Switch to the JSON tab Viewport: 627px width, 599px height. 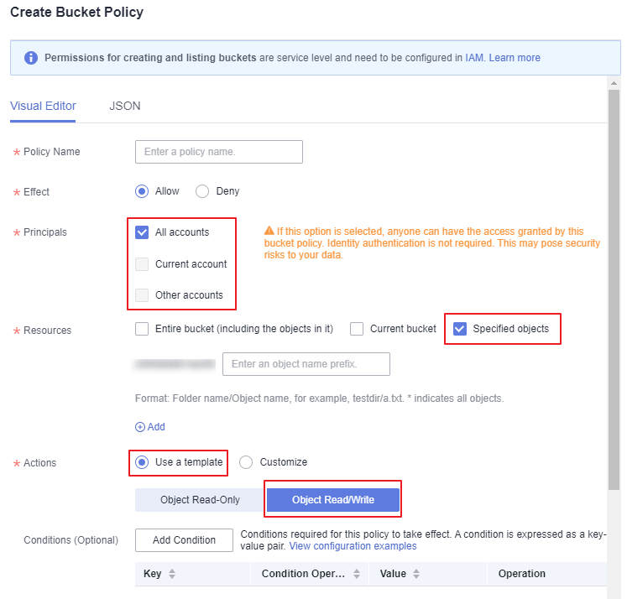click(x=125, y=106)
